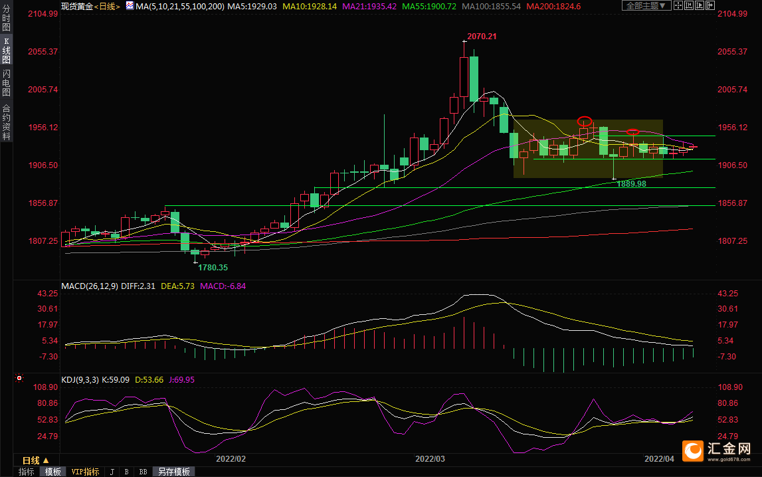Switch to the 闪电图 tab
Screen dimensions: 762x477
(x=6, y=83)
